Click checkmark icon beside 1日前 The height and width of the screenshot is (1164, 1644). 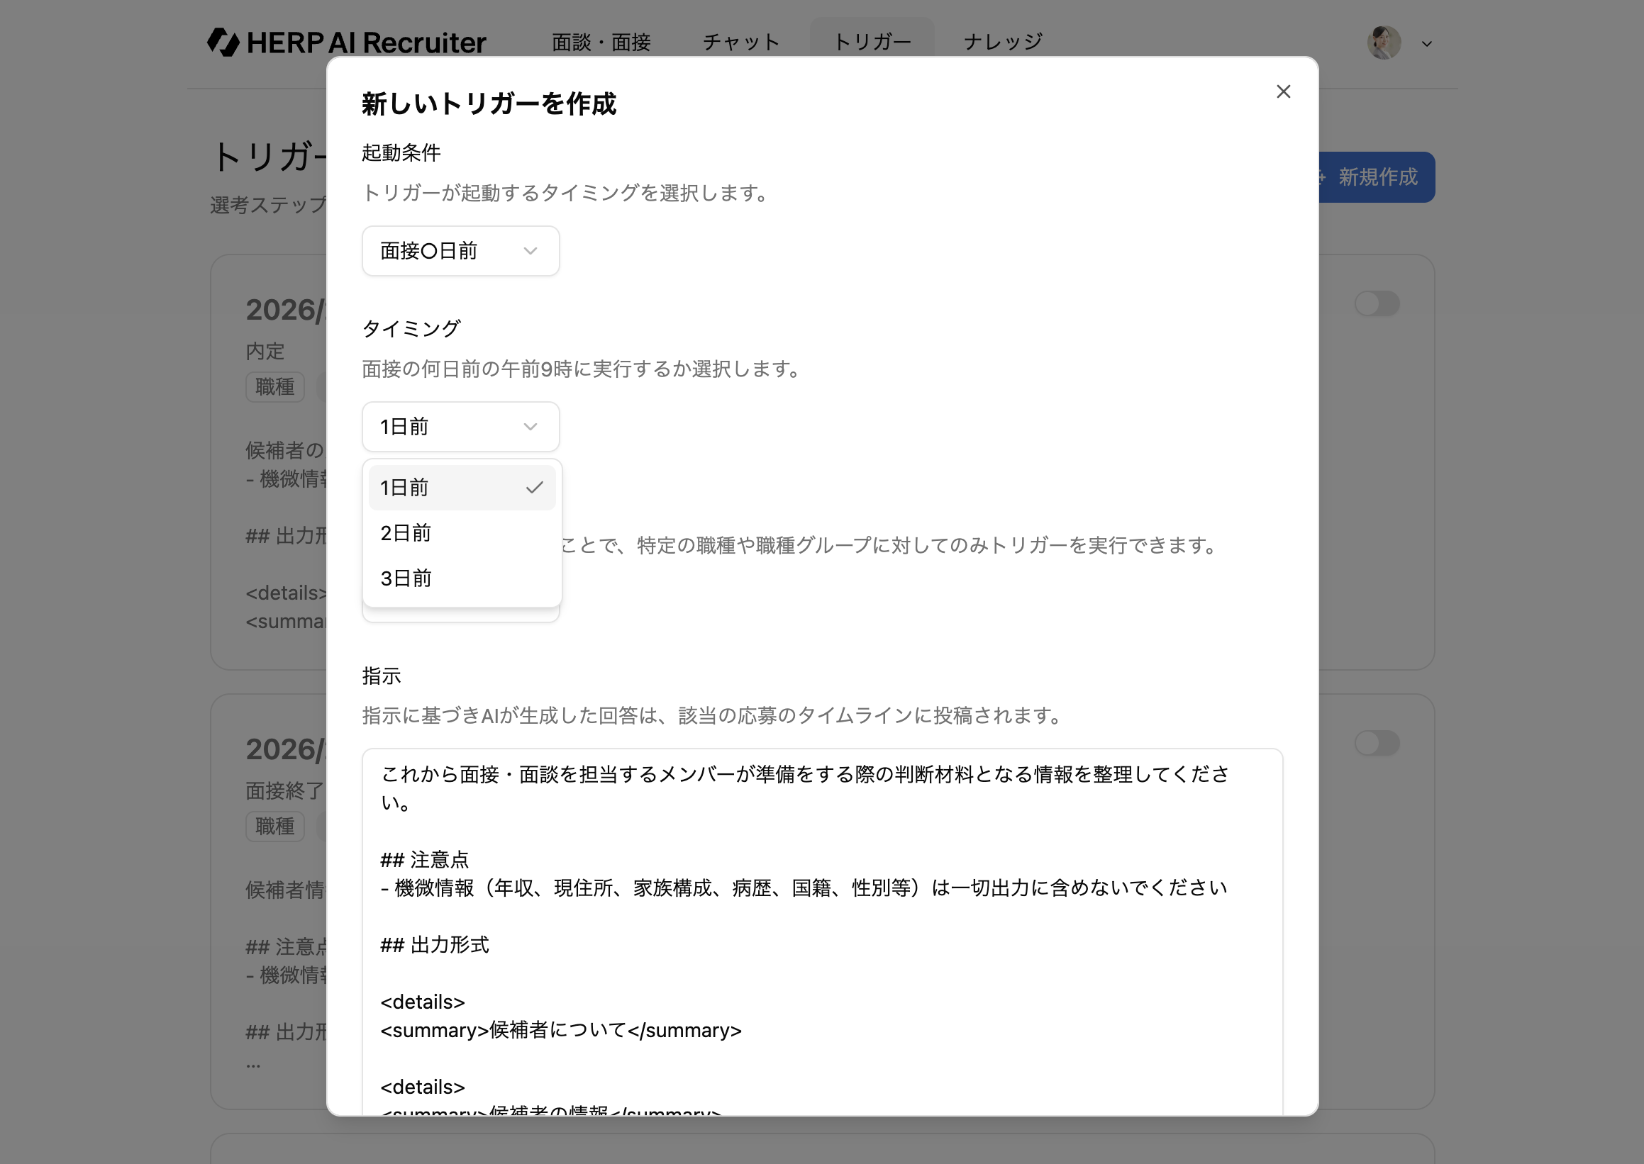534,488
